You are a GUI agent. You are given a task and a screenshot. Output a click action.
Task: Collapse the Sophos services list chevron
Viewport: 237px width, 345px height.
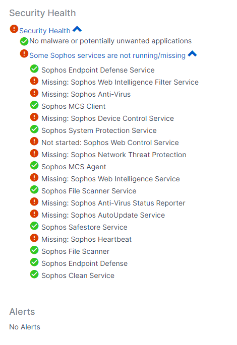tap(192, 53)
